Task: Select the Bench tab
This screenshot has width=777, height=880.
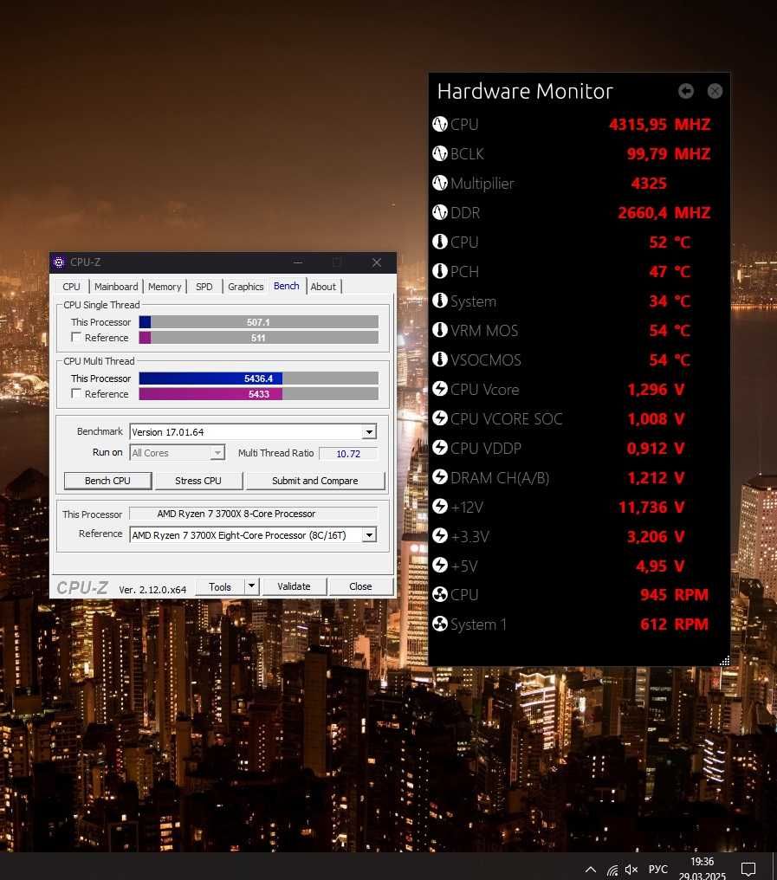Action: click(x=287, y=286)
